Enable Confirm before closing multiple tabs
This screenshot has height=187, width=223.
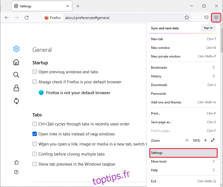35,154
